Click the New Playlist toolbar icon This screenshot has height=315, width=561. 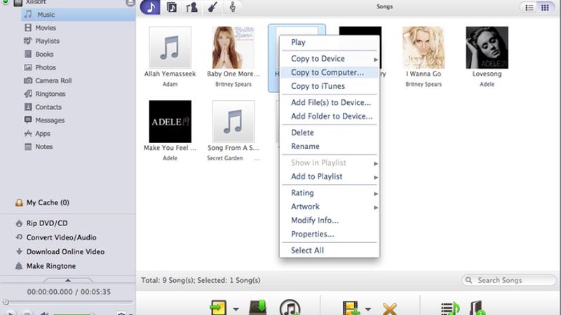coord(450,308)
